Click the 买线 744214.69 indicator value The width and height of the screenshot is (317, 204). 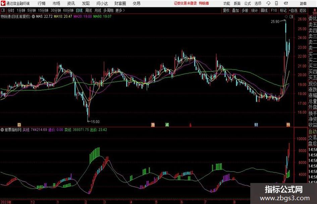[35, 130]
